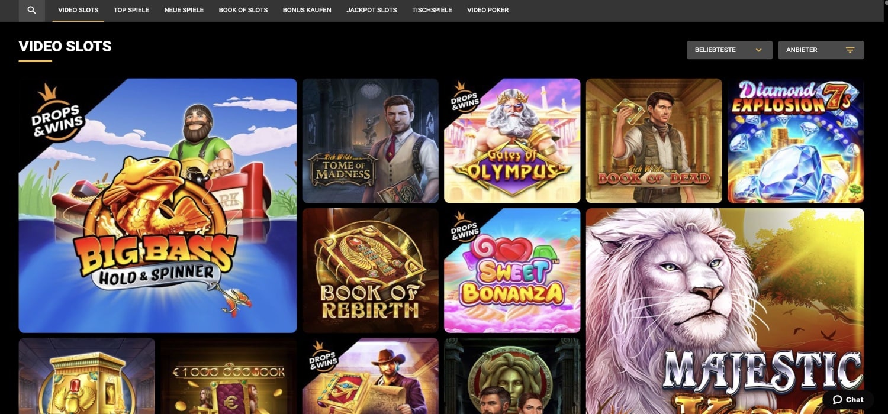The image size is (888, 414).
Task: Expand the Beliebteste sorting dropdown
Action: [729, 50]
